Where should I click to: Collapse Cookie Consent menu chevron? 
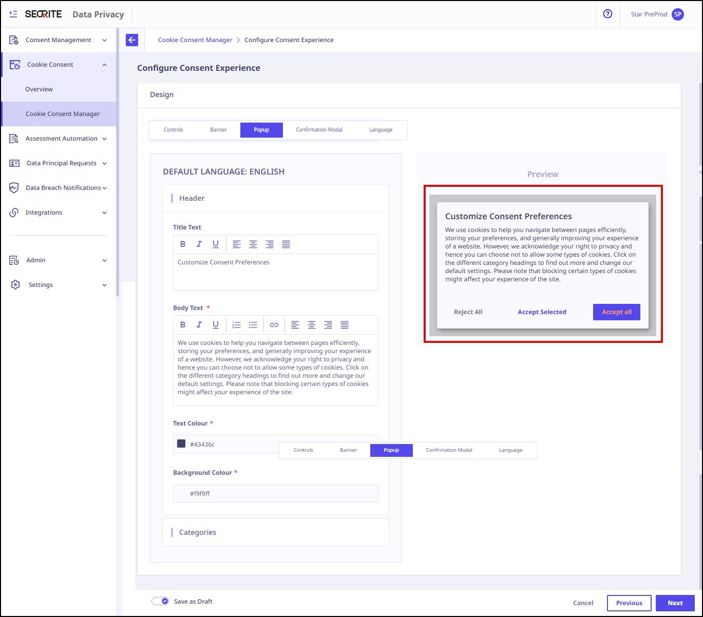tap(105, 65)
